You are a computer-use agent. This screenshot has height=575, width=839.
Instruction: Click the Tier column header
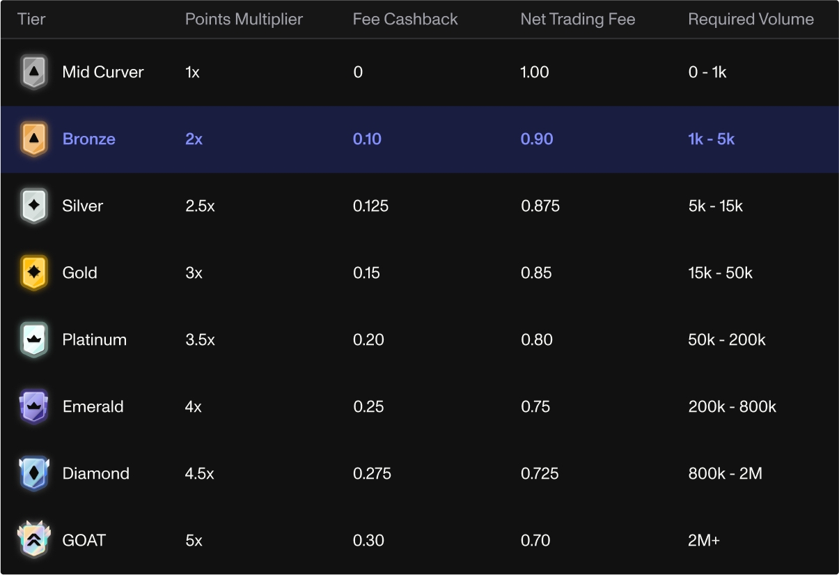pyautogui.click(x=31, y=20)
